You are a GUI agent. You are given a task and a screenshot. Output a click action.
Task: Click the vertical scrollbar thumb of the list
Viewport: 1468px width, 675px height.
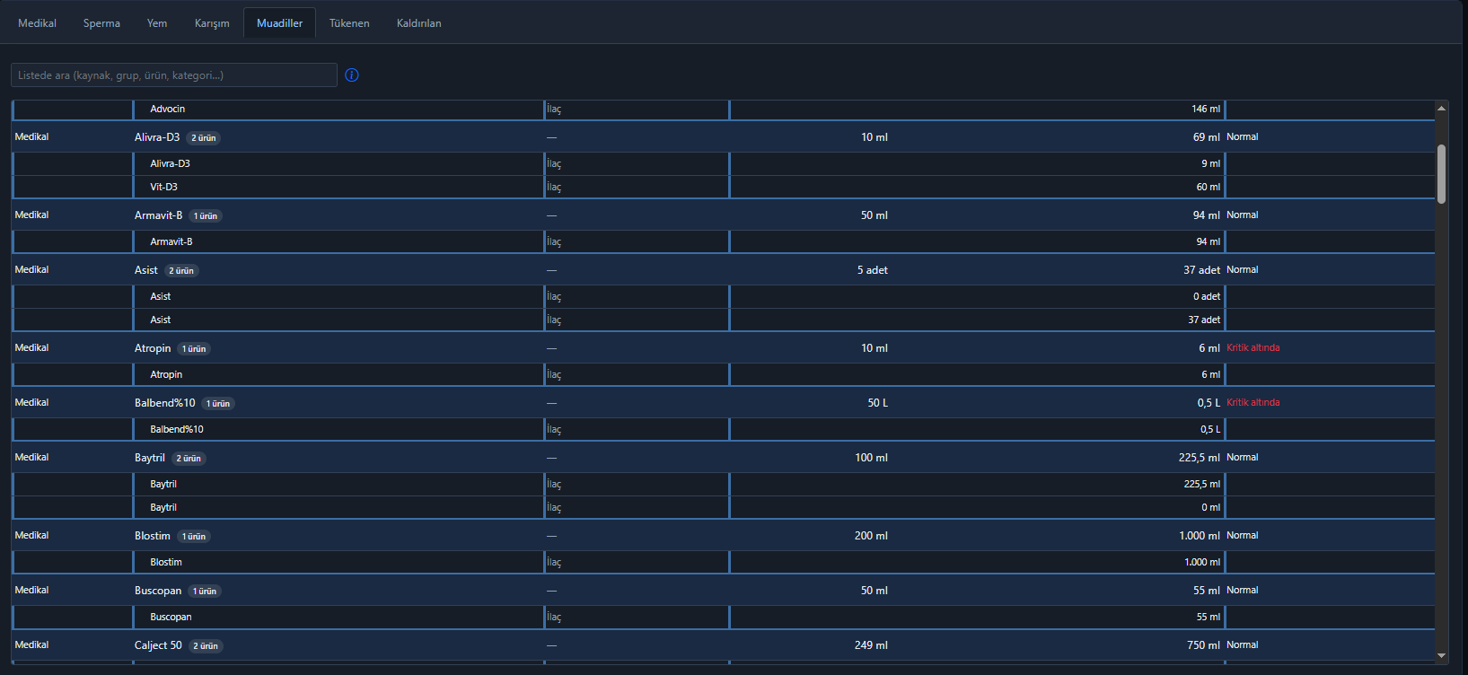coord(1441,174)
